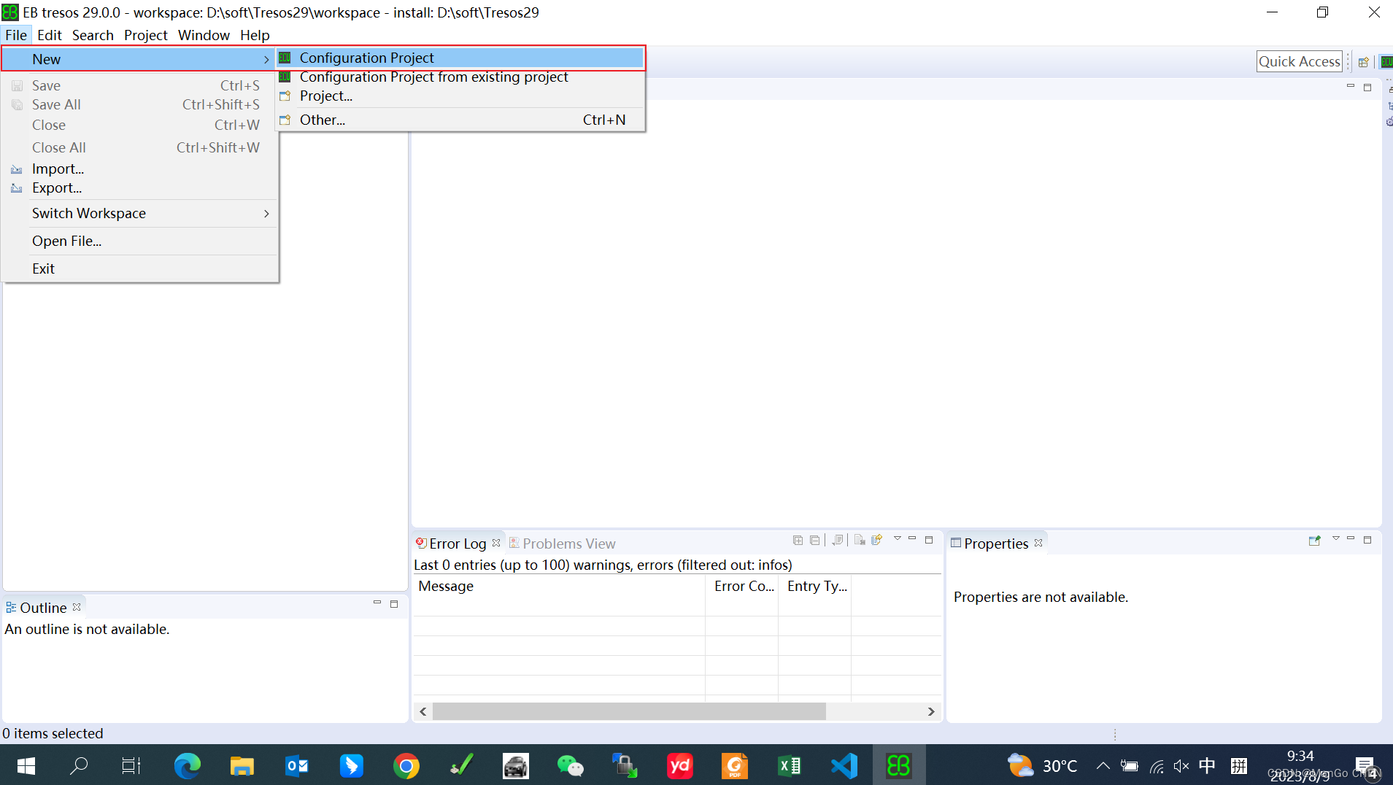Maximize the Error Log panel
Viewport: 1393px width, 785px height.
pos(929,540)
